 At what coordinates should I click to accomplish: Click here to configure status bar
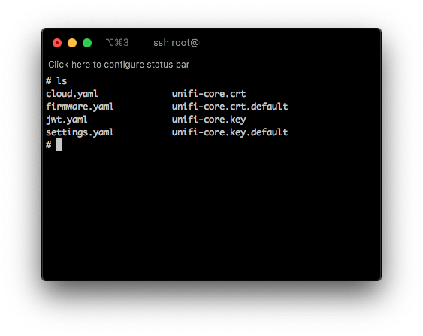coord(119,65)
